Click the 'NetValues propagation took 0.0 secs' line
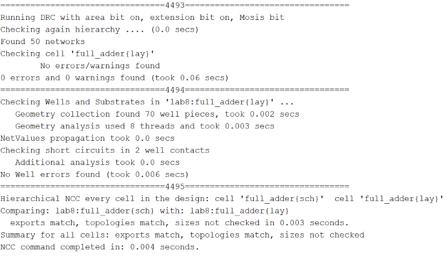This screenshot has height=258, width=446. [x=87, y=138]
